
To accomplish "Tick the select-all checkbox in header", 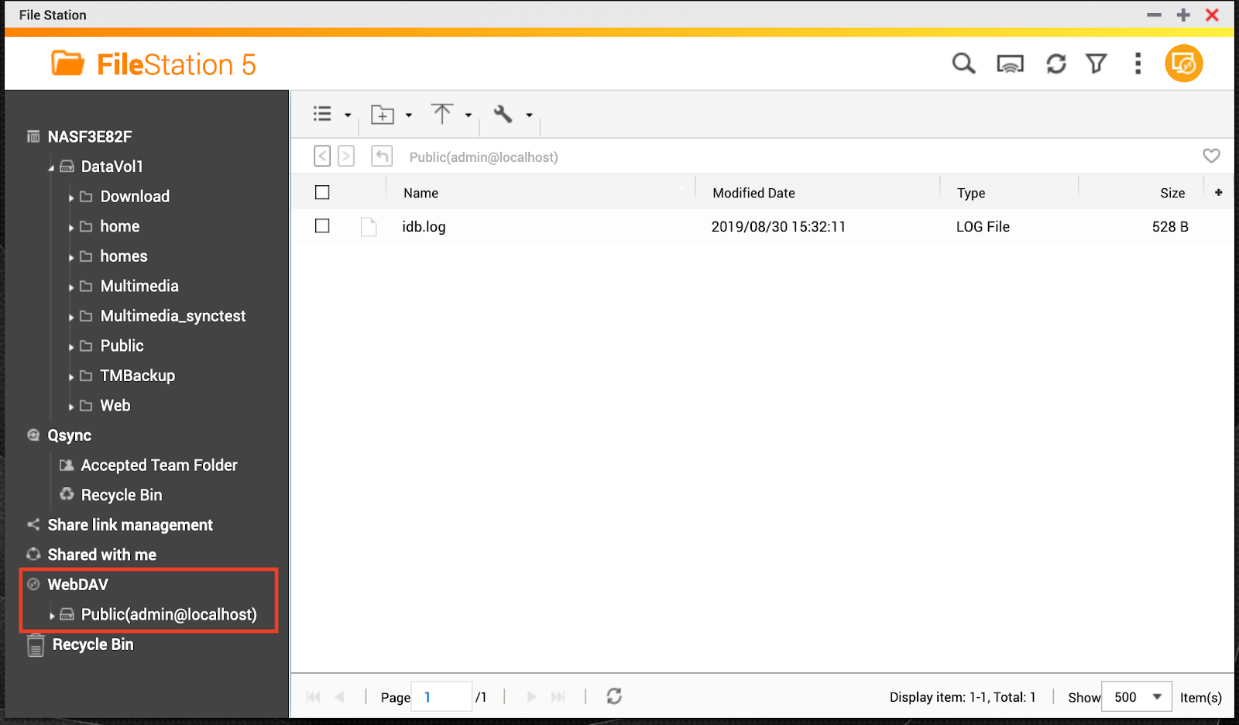I will pyautogui.click(x=322, y=192).
